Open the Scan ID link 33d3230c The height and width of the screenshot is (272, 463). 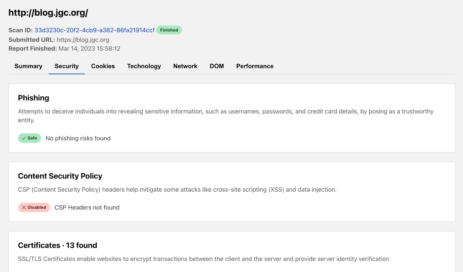pyautogui.click(x=95, y=30)
